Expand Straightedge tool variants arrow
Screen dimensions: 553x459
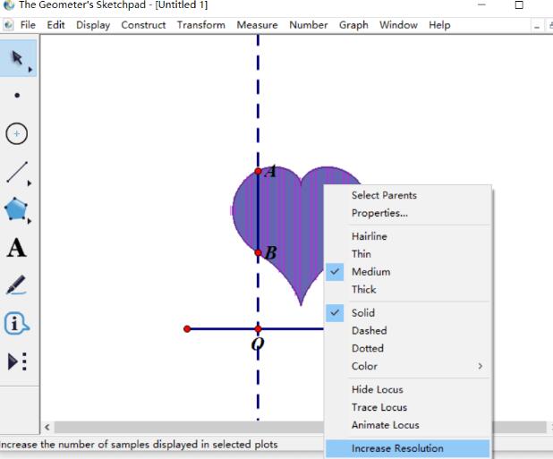click(30, 183)
